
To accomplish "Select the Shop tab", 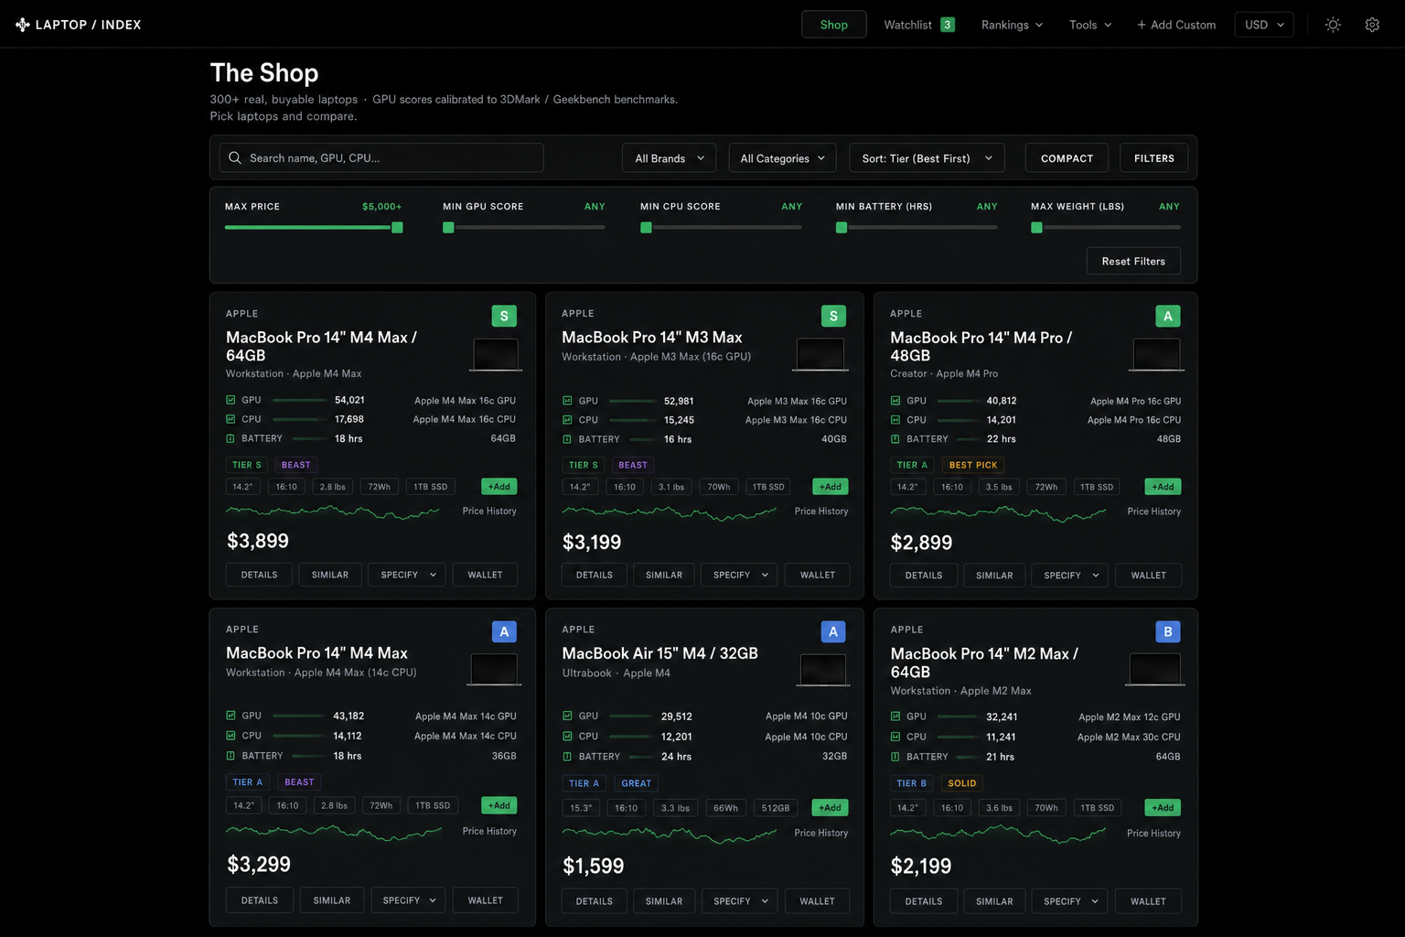I will click(x=833, y=25).
